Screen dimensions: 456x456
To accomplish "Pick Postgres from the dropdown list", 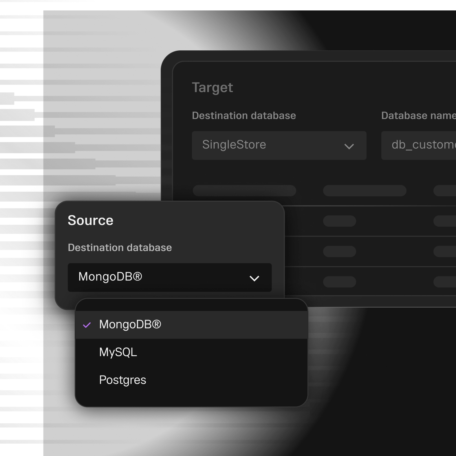I will point(191,380).
